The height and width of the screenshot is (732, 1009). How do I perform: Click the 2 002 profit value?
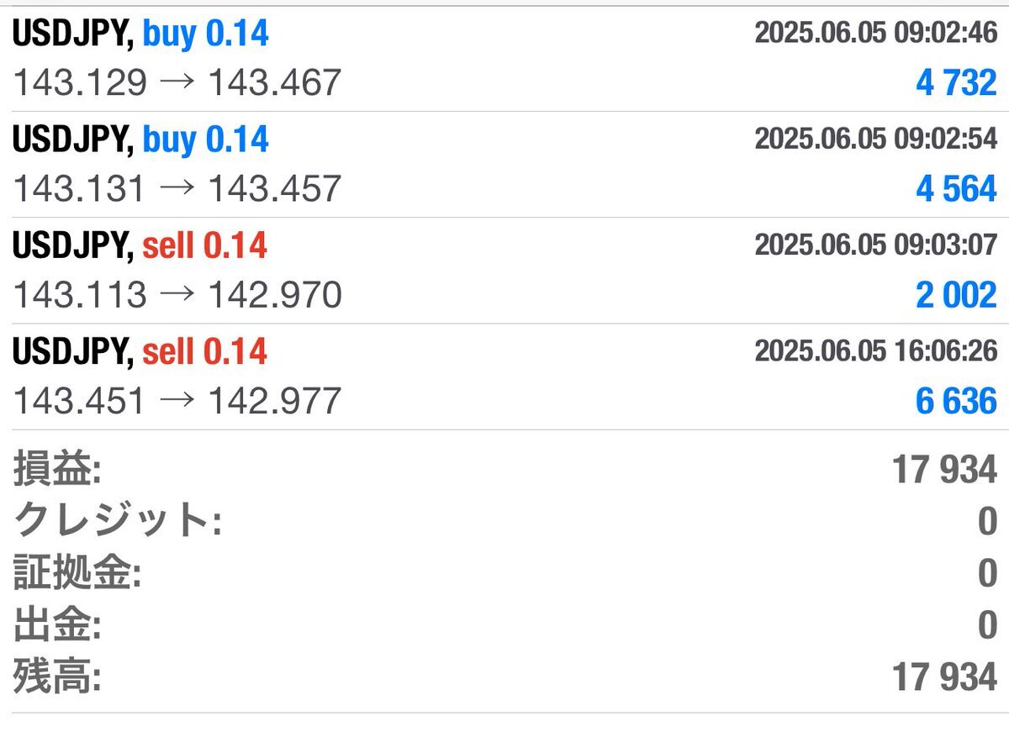956,295
